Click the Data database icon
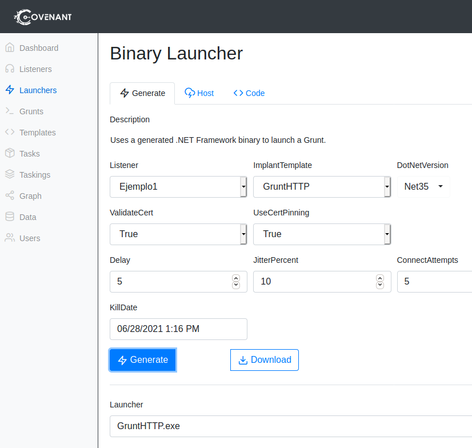The width and height of the screenshot is (472, 448). tap(10, 217)
